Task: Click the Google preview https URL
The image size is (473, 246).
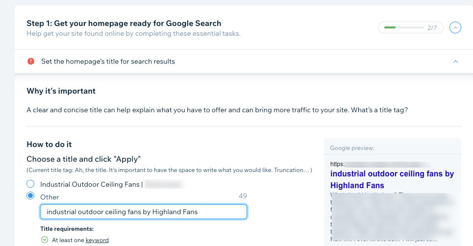Action: click(380, 164)
